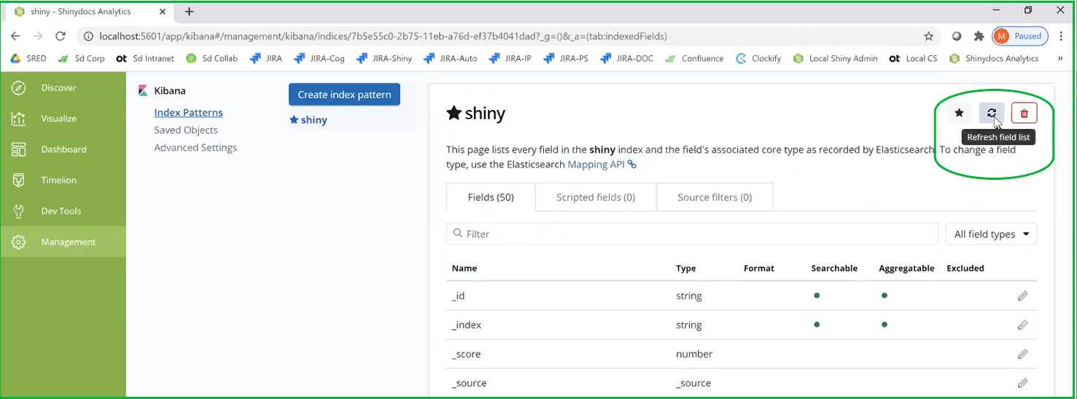Click into the Filter search field
1077x399 pixels.
click(693, 234)
